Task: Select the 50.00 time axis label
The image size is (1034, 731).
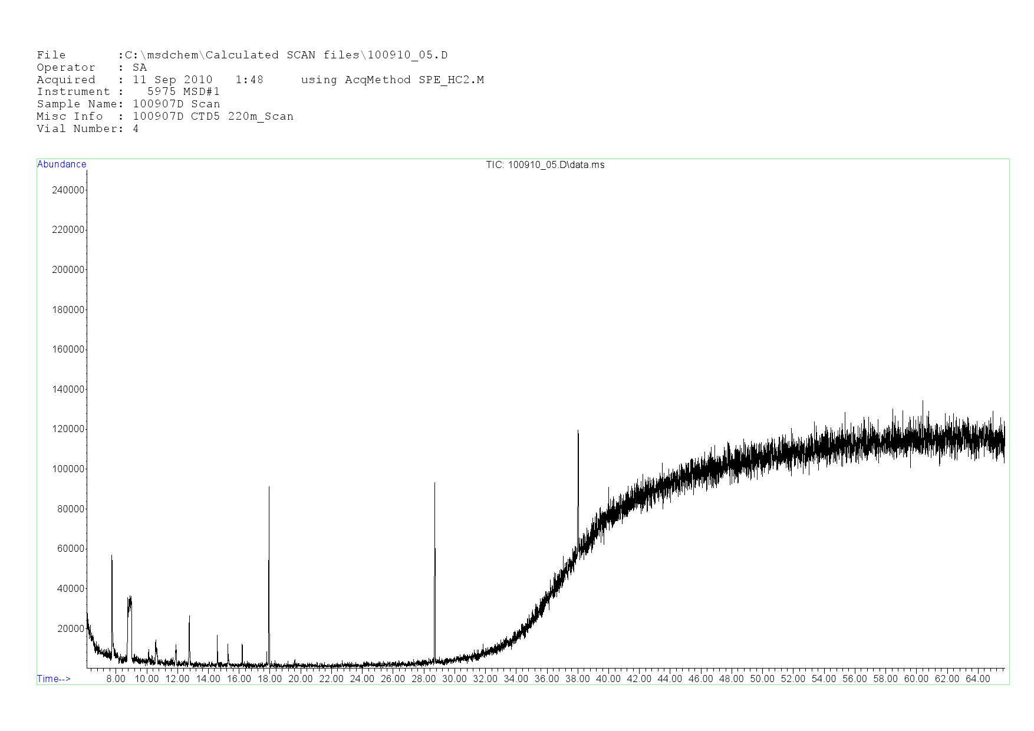Action: 762,679
